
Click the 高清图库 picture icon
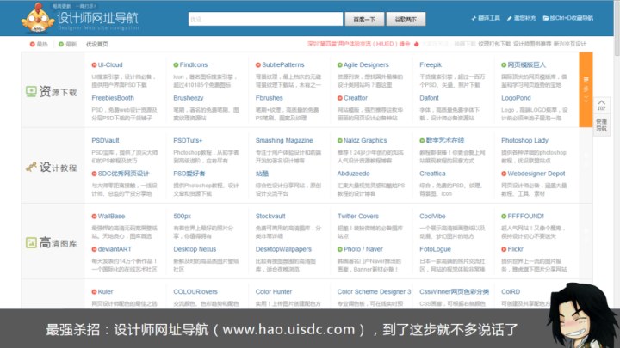(x=31, y=242)
